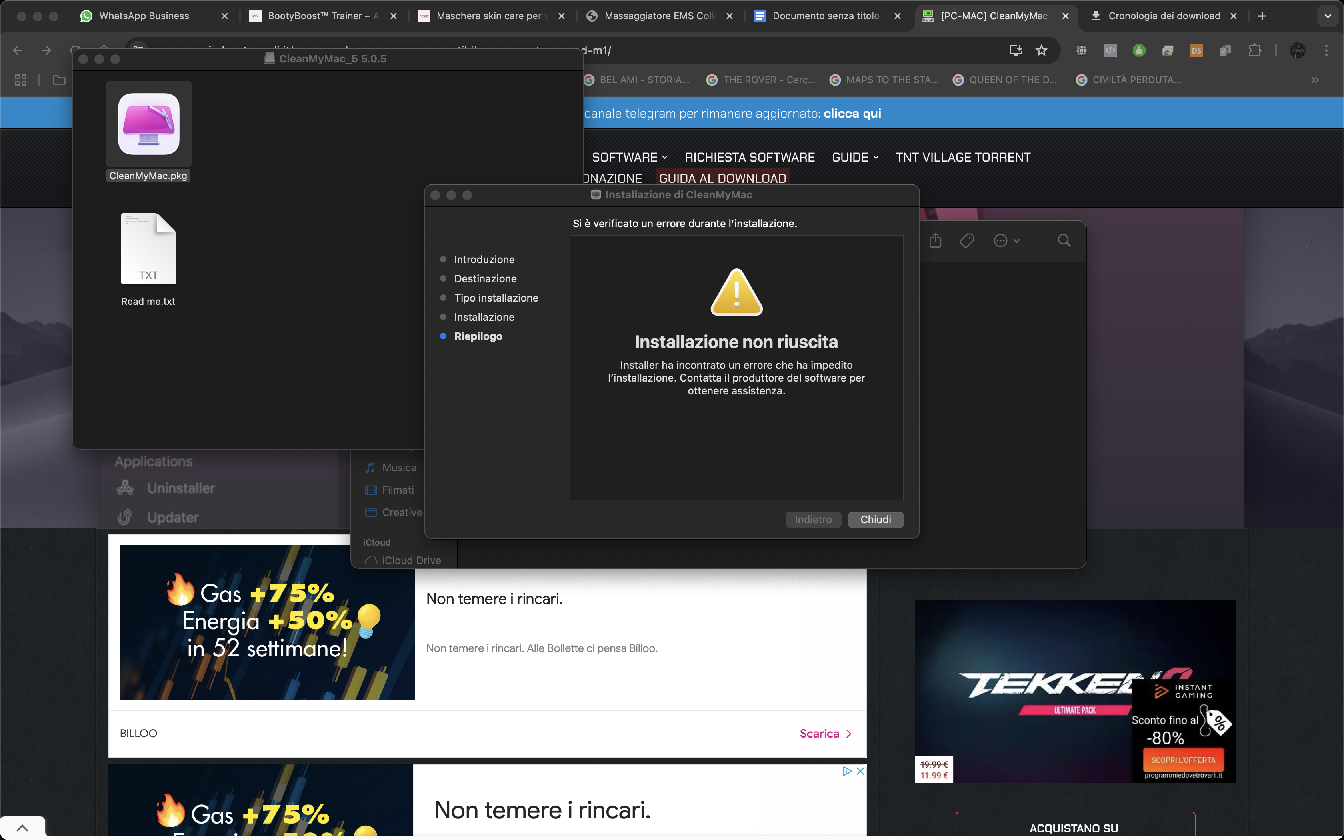Open CleanMyMac.pkg package icon
This screenshot has width=1344, height=840.
click(x=149, y=123)
